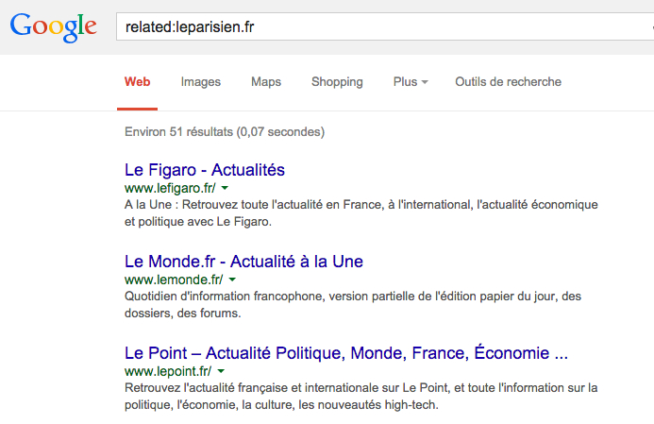The width and height of the screenshot is (654, 424).
Task: Expand the Plus menu
Action: click(x=411, y=82)
